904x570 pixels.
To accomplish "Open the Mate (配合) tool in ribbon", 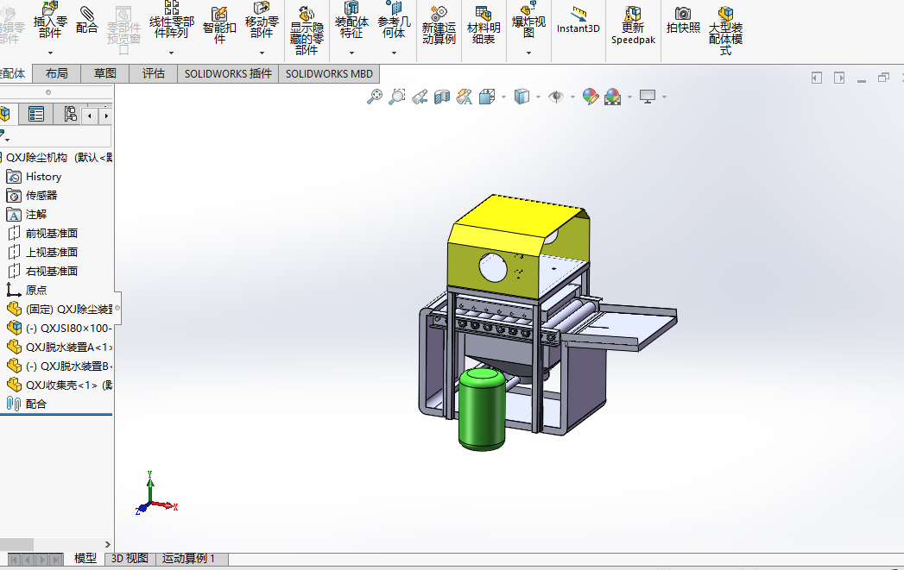I will pyautogui.click(x=86, y=21).
